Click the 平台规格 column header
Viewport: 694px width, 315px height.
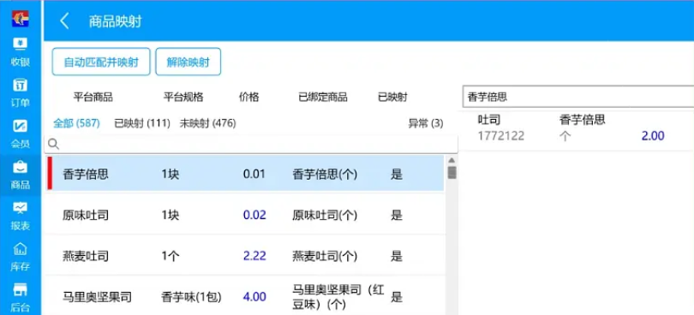pyautogui.click(x=183, y=98)
